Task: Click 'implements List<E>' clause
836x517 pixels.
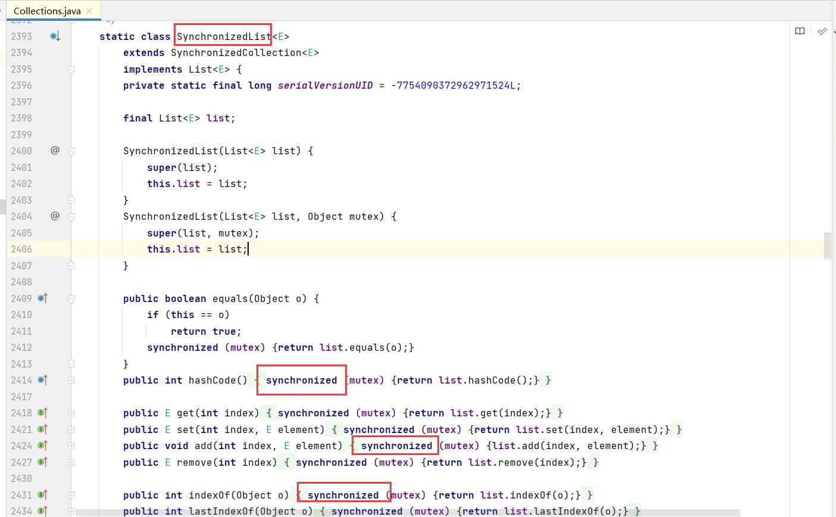Action: [x=176, y=69]
